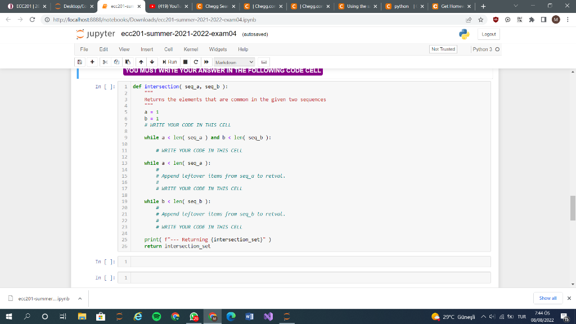The width and height of the screenshot is (576, 324).
Task: Click the kernel idle indicator circle
Action: coord(497,49)
